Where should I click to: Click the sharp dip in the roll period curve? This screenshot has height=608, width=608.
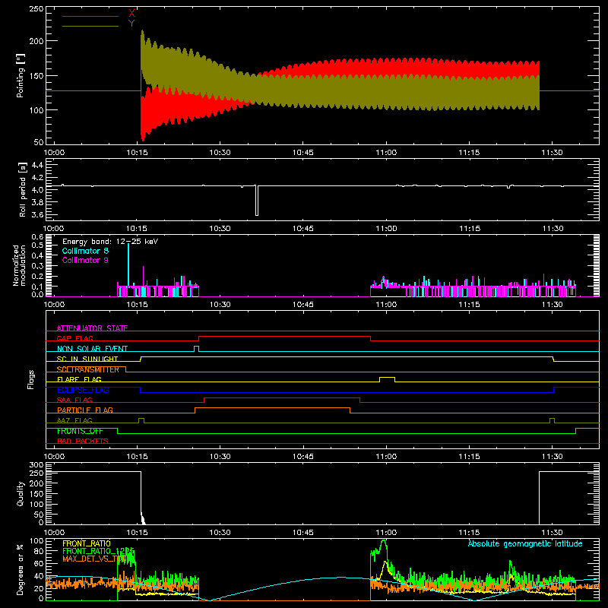pyautogui.click(x=257, y=201)
